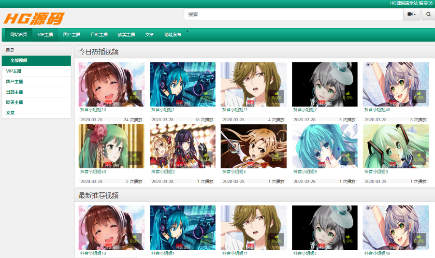Click the 抖音小姐姐2 title link

point(163,172)
